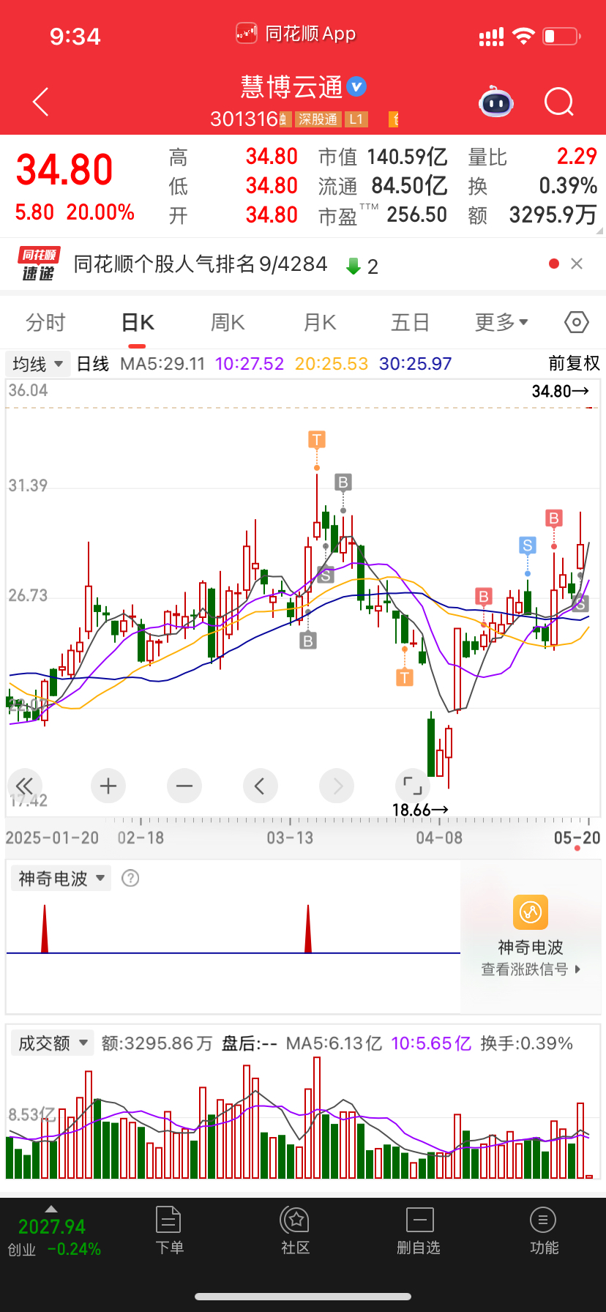Tap the current price 34.80
This screenshot has width=606, height=1312.
[x=64, y=170]
